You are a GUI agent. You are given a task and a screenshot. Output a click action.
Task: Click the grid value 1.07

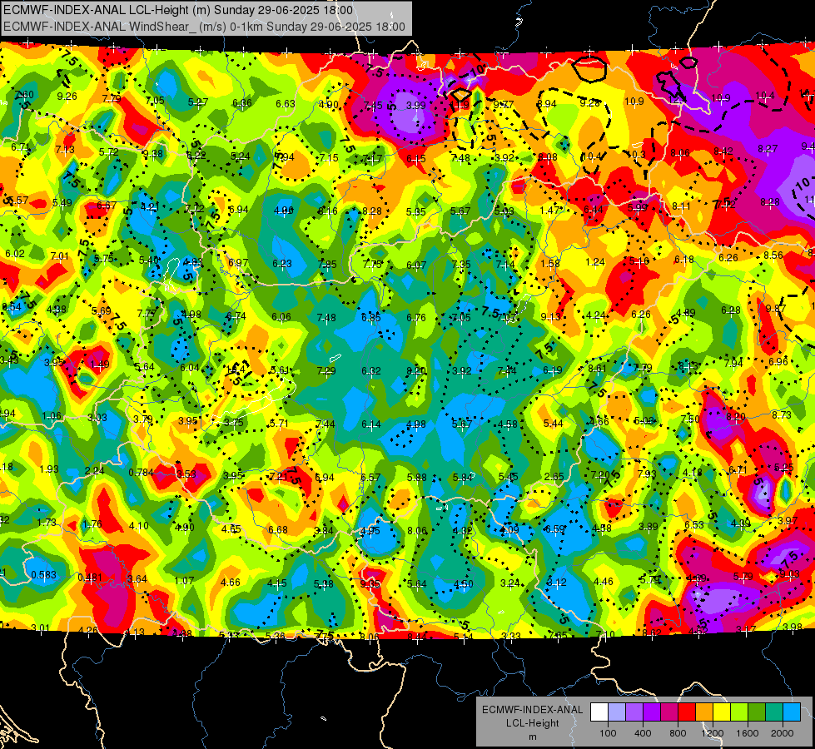tap(184, 580)
